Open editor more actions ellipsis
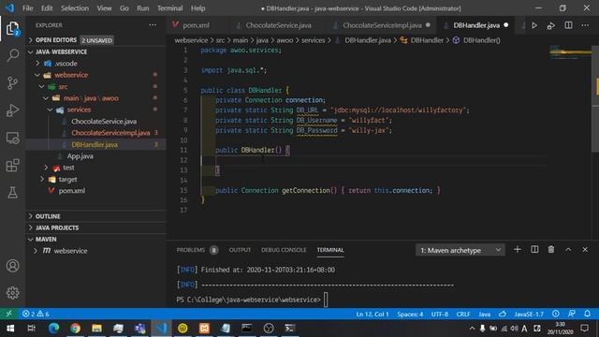Image resolution: width=599 pixels, height=337 pixels. [x=585, y=25]
